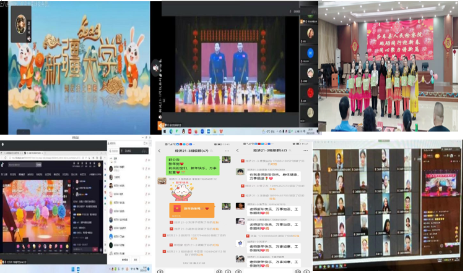Tap plus attachment icon in right chat
The image size is (465, 273).
tap(305, 270)
